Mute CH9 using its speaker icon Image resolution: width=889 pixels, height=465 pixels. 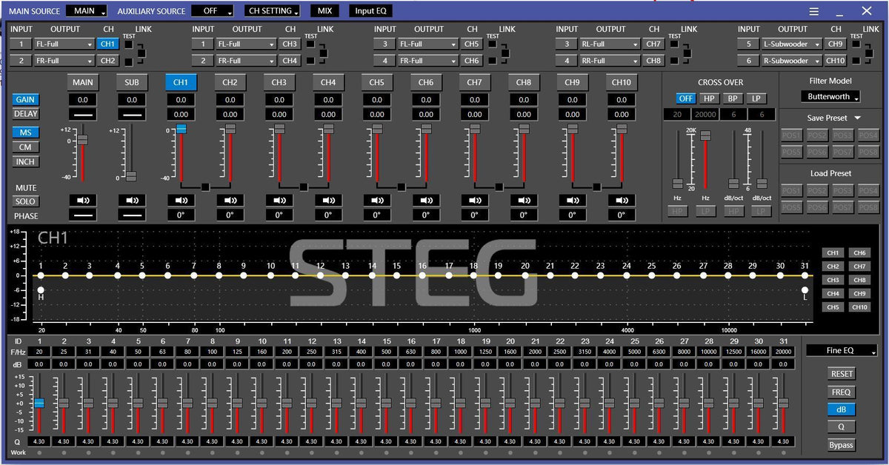click(x=572, y=200)
